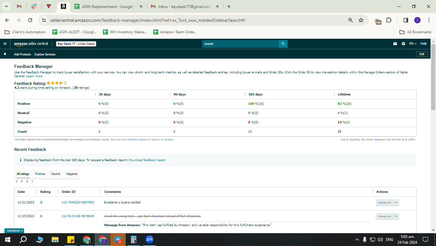Open the Seller Central hamburger menu
The image size is (436, 246).
pos(5,44)
